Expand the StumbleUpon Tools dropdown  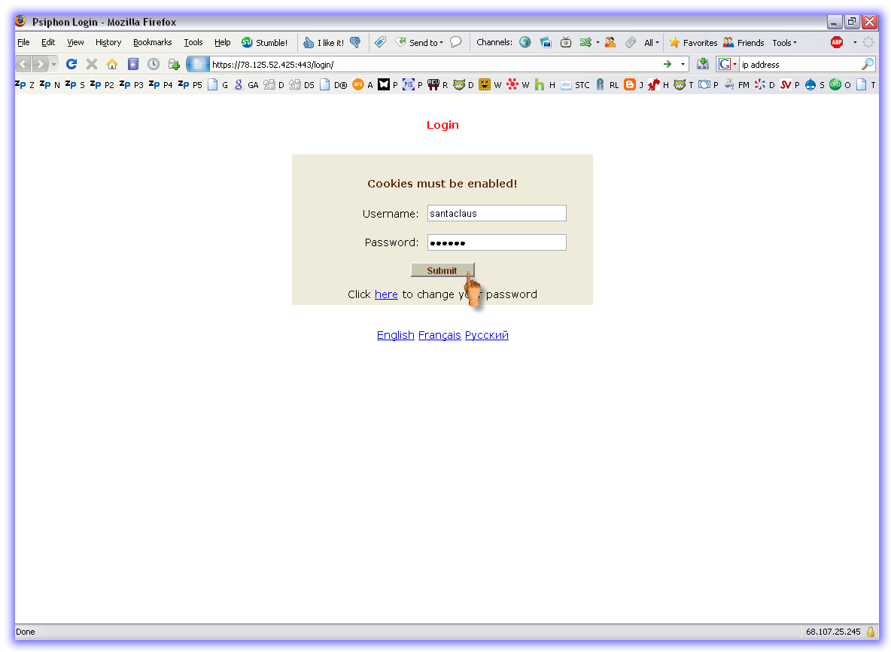784,43
